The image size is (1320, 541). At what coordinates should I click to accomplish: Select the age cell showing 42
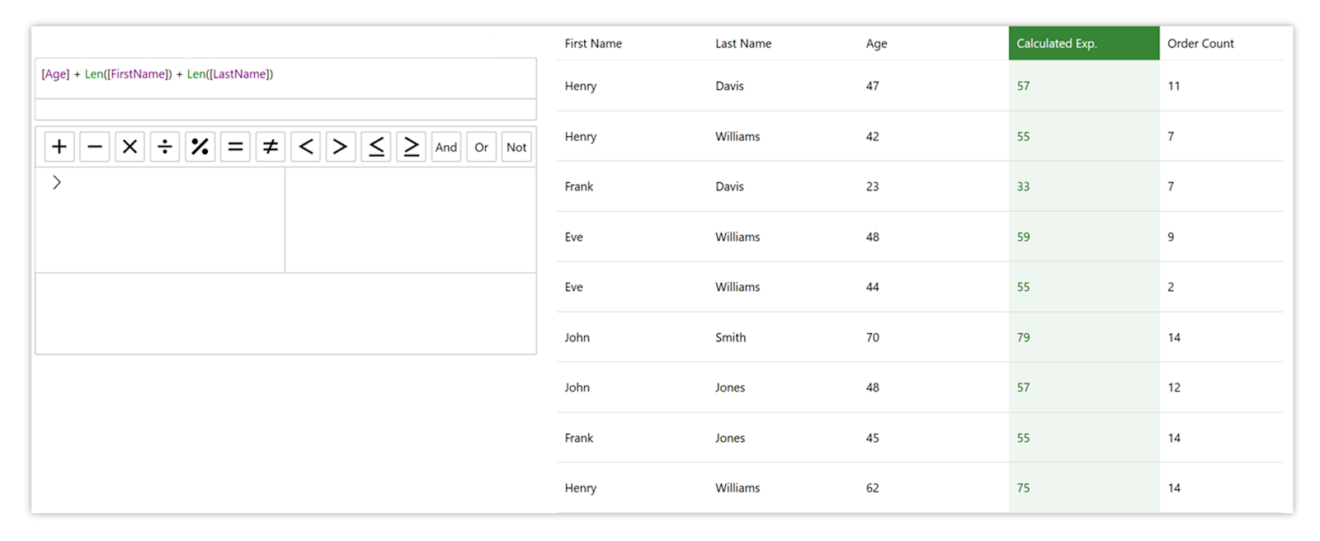click(x=872, y=136)
